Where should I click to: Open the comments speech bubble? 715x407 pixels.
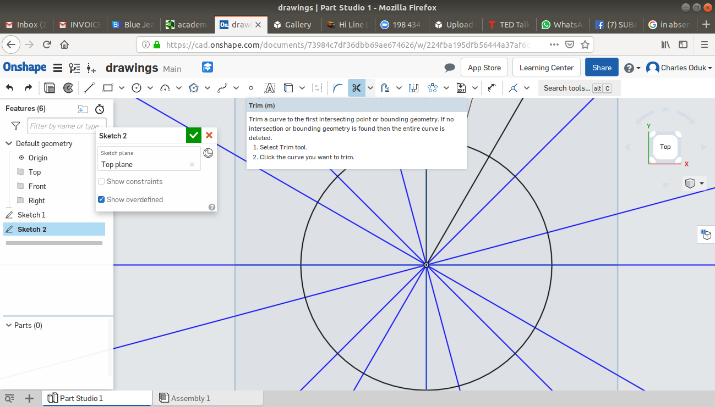[x=450, y=68]
